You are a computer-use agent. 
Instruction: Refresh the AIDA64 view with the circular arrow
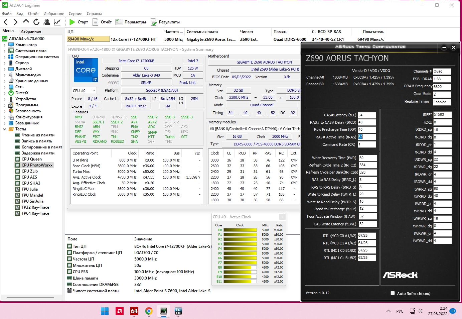36,22
